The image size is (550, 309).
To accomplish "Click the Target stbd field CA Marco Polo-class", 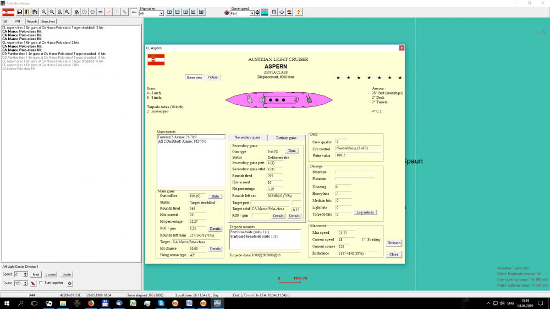I will pyautogui.click(x=271, y=209).
